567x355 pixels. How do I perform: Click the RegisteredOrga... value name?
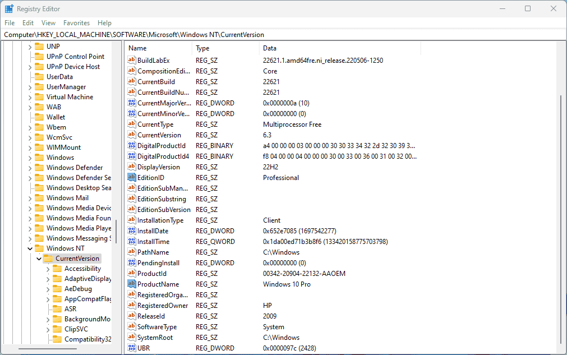tap(163, 294)
